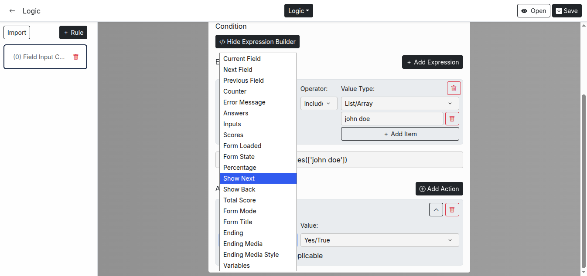Delete the expression using top trash icon

tap(454, 88)
